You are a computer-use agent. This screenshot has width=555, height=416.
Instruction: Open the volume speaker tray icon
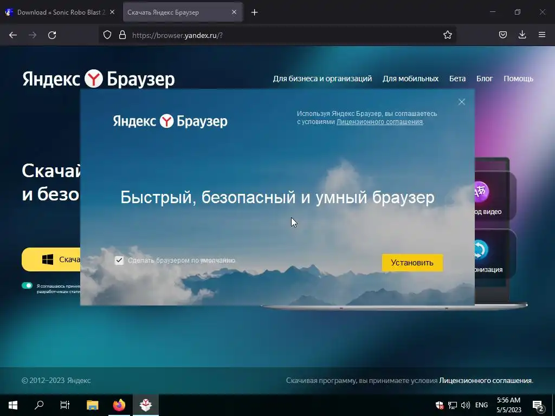coord(466,405)
